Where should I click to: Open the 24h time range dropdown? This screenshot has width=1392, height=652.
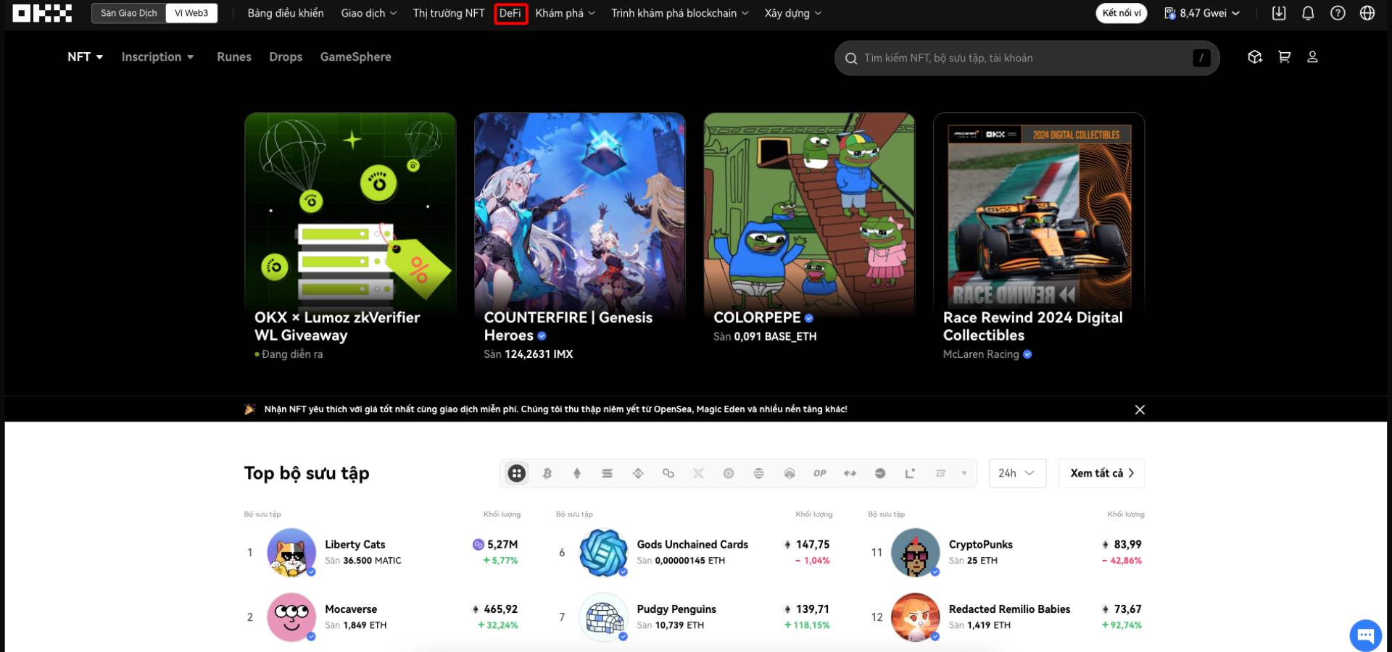1017,473
